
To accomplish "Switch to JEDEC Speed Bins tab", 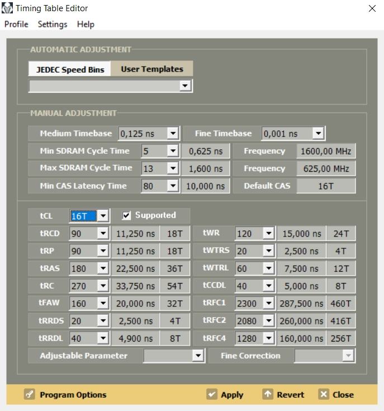I will point(70,69).
